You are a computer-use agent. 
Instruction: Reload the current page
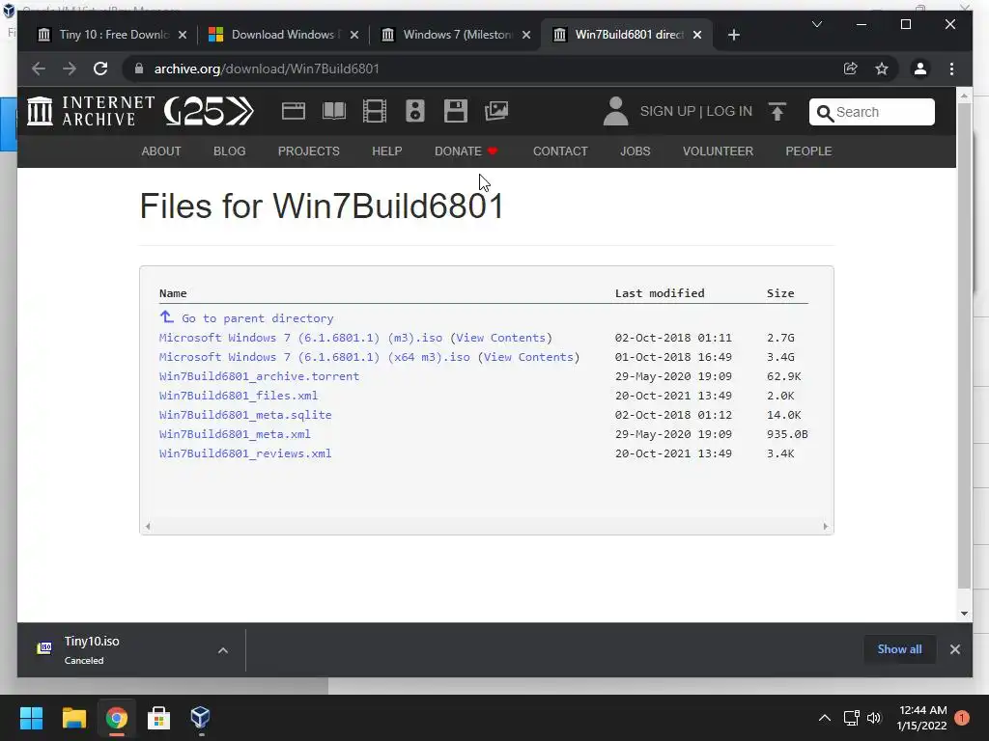pyautogui.click(x=100, y=69)
